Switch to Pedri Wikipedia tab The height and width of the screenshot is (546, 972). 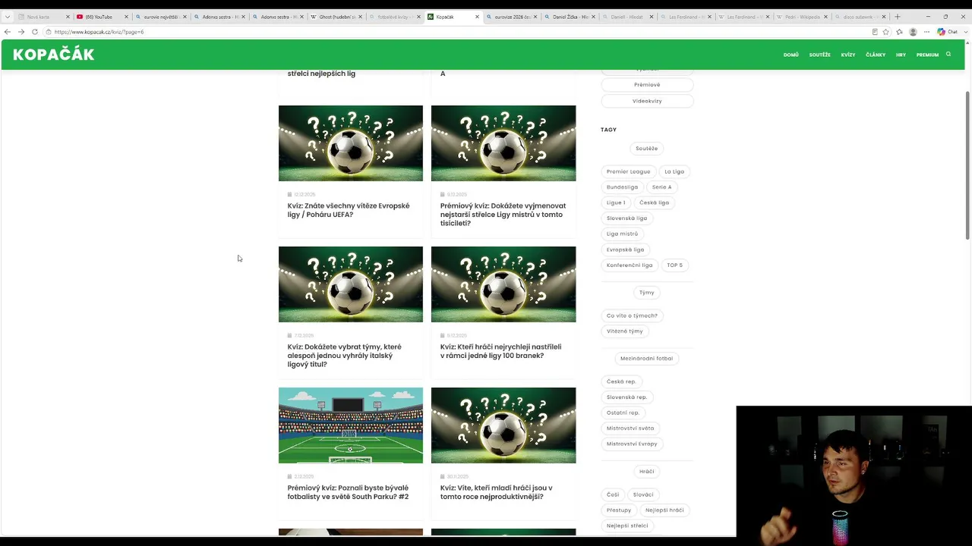pos(802,17)
